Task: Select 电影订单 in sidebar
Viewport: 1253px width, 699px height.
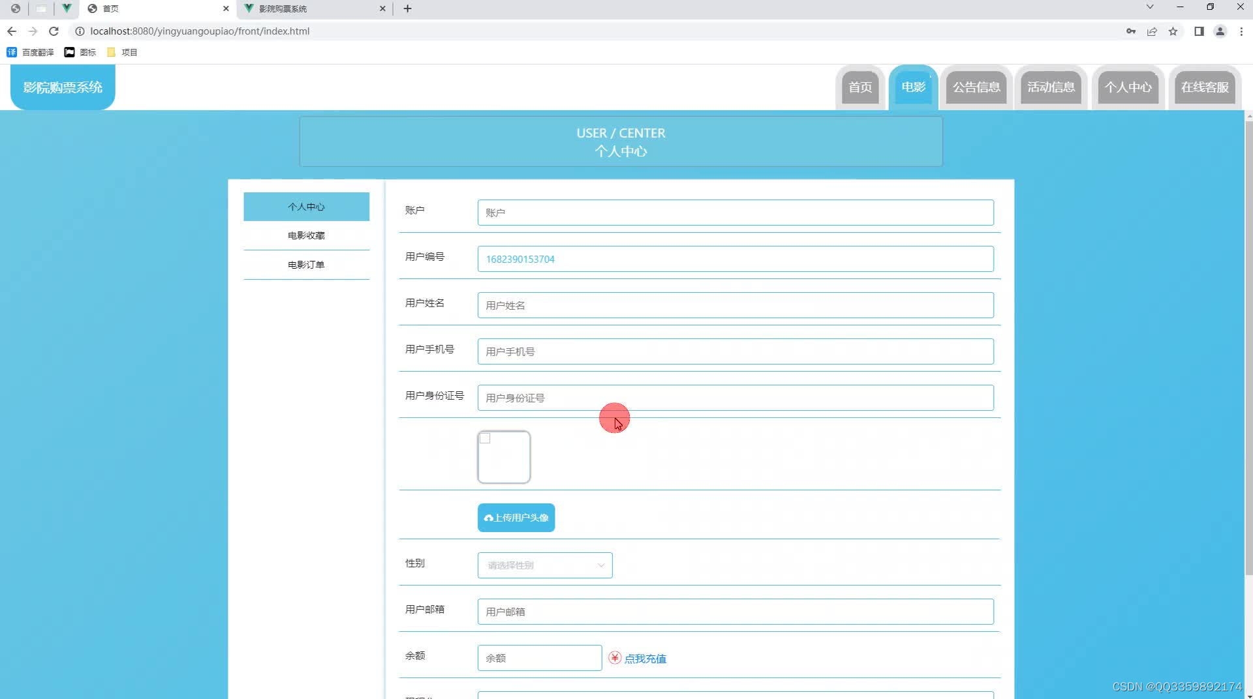Action: pyautogui.click(x=306, y=265)
